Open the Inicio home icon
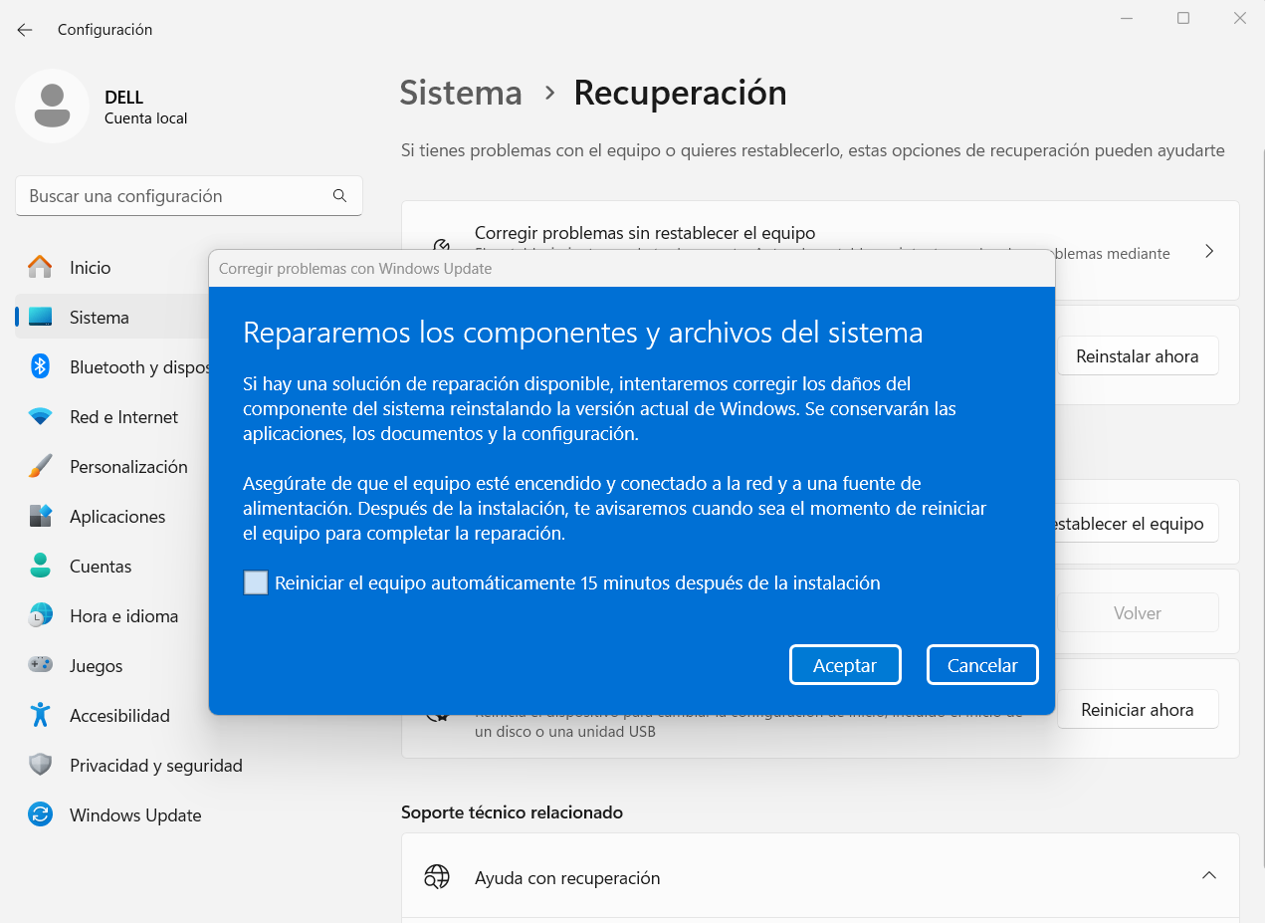The image size is (1265, 923). click(40, 267)
